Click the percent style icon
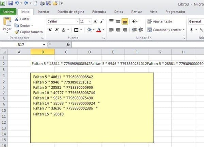The width and height of the screenshot is (204, 147). [x=201, y=30]
